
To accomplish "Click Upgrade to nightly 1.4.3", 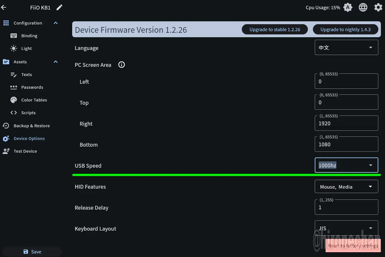I will [345, 30].
